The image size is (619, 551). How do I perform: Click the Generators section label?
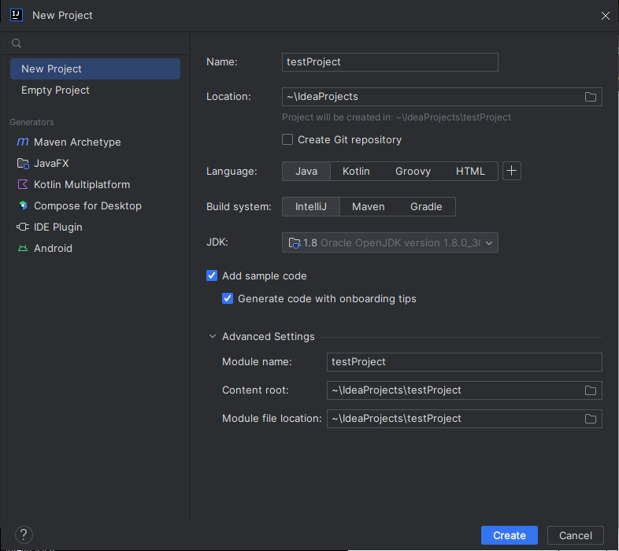pos(32,122)
